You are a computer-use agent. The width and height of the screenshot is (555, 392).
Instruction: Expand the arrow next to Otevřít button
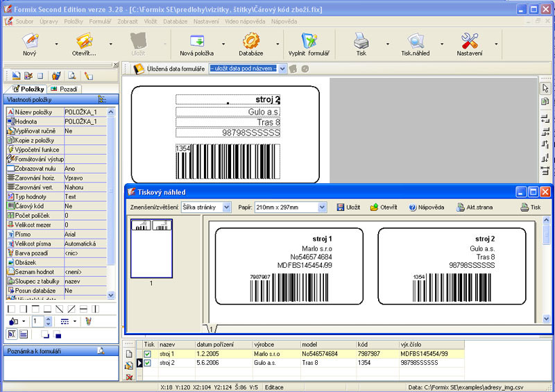[111, 44]
